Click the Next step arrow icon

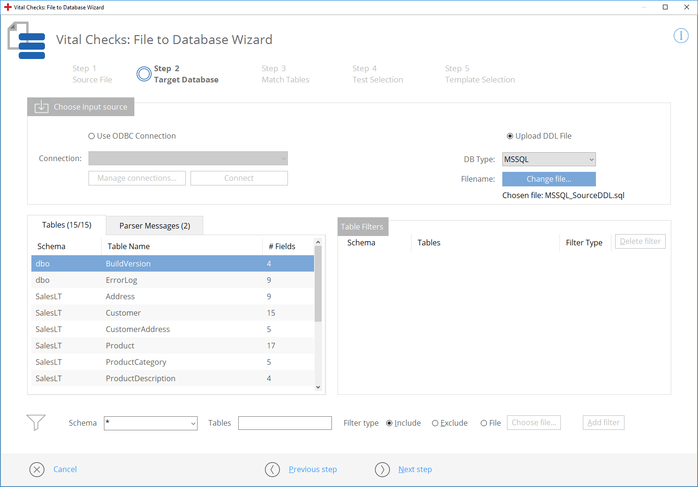[382, 469]
